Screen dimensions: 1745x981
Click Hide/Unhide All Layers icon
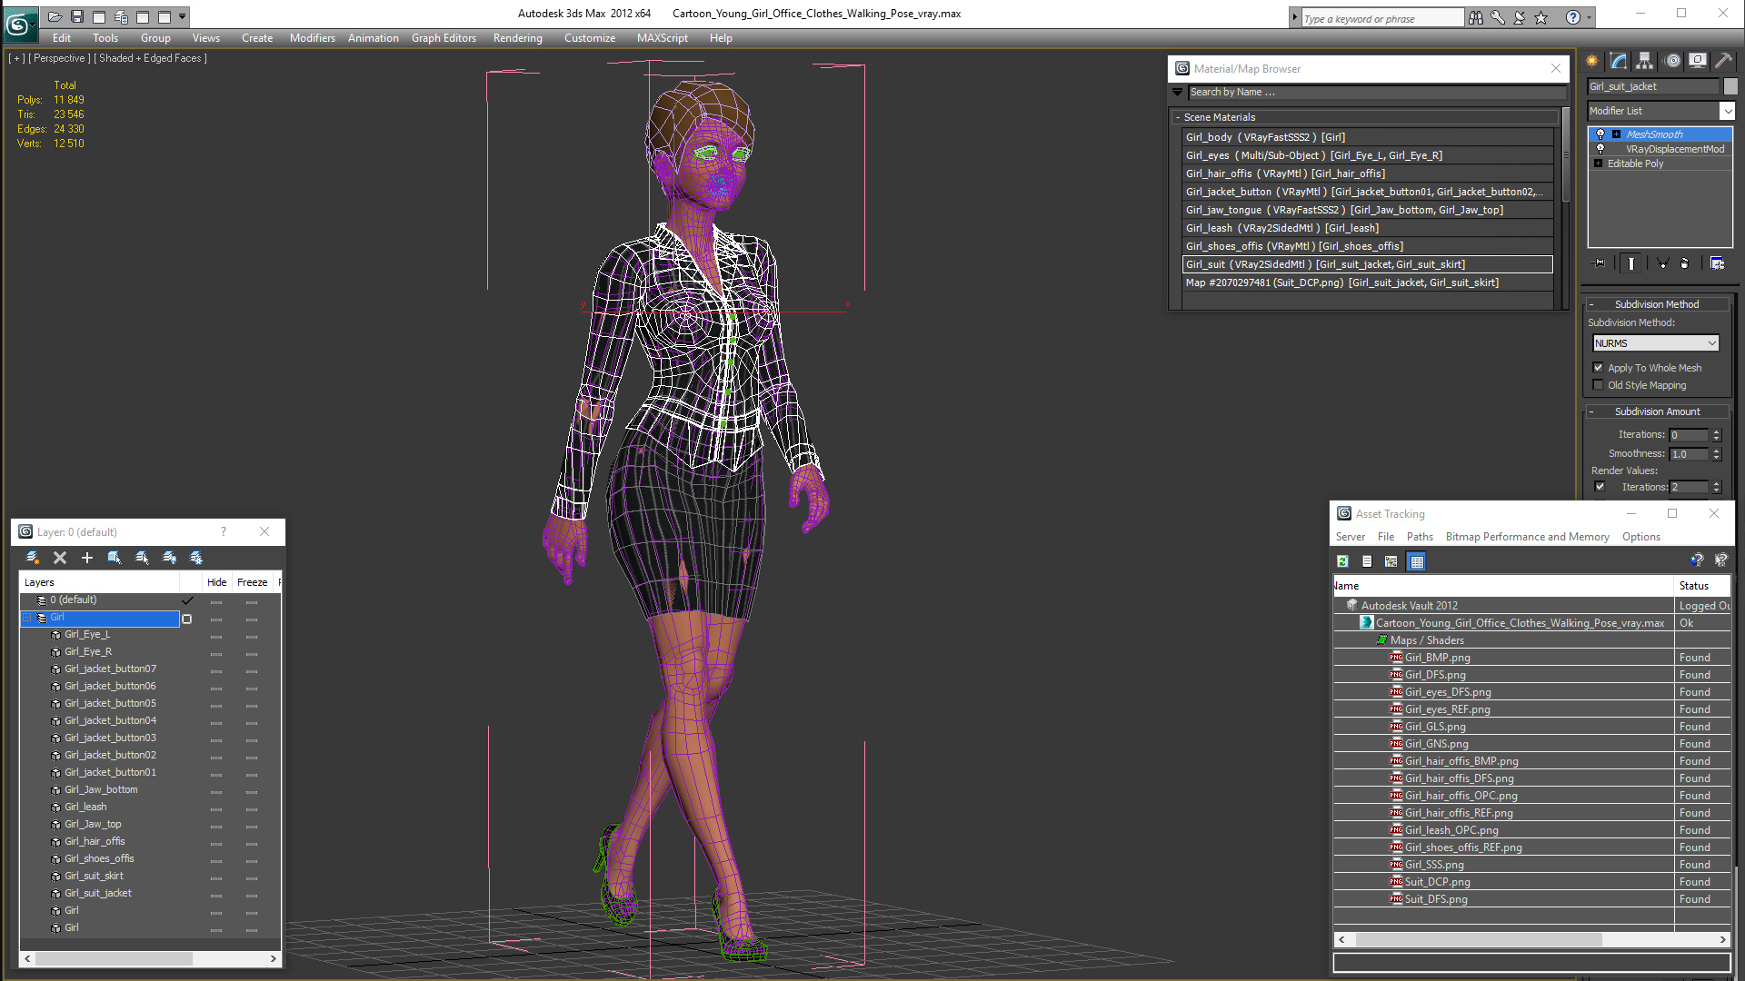169,558
